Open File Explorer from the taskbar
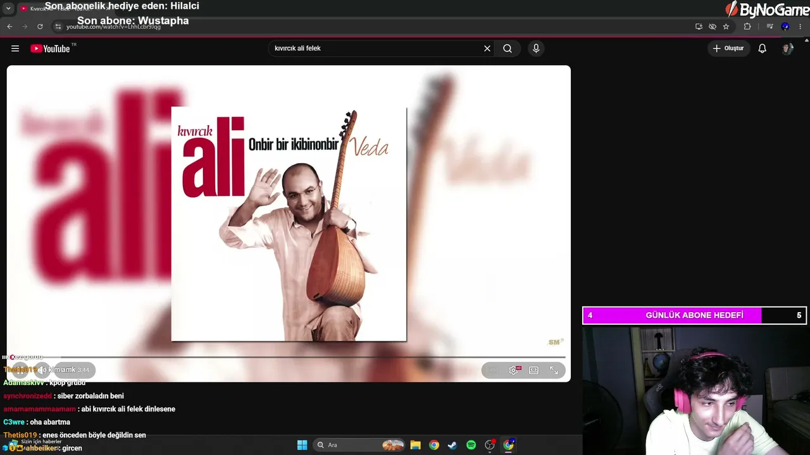Image resolution: width=810 pixels, height=455 pixels. tap(415, 445)
